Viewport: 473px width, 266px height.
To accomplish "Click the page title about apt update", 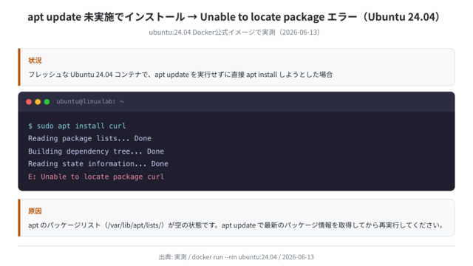I will [x=234, y=17].
